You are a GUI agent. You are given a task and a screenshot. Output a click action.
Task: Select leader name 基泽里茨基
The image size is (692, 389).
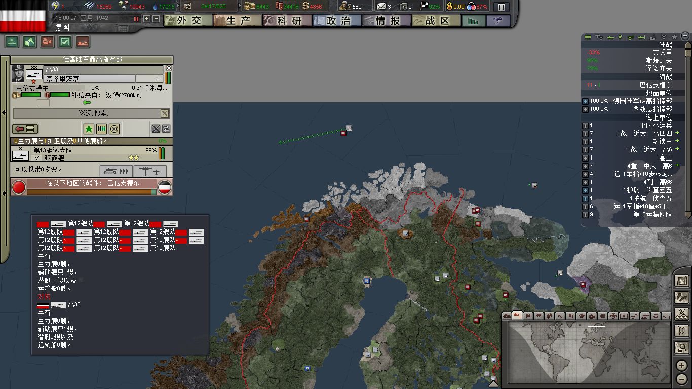[x=89, y=79]
